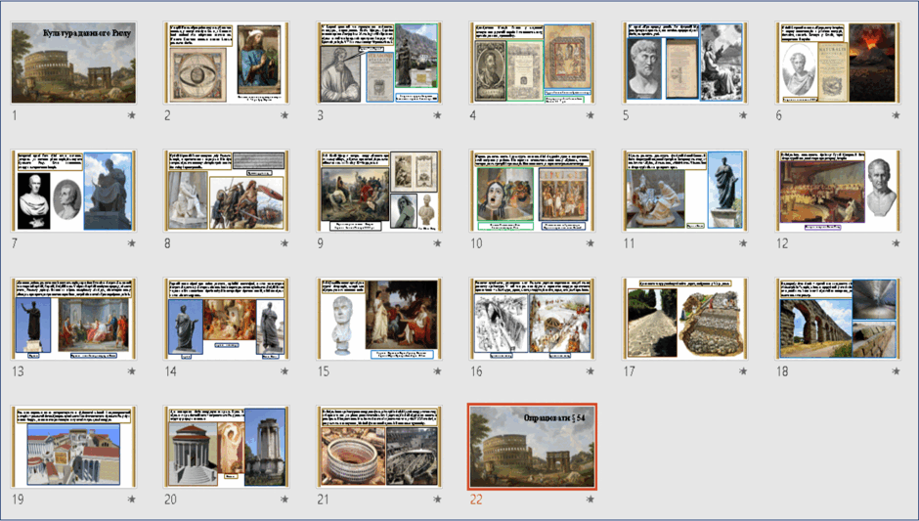Select slide 9 thumbnail

[x=379, y=191]
